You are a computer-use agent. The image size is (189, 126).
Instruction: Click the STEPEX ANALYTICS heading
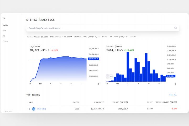click(40, 20)
